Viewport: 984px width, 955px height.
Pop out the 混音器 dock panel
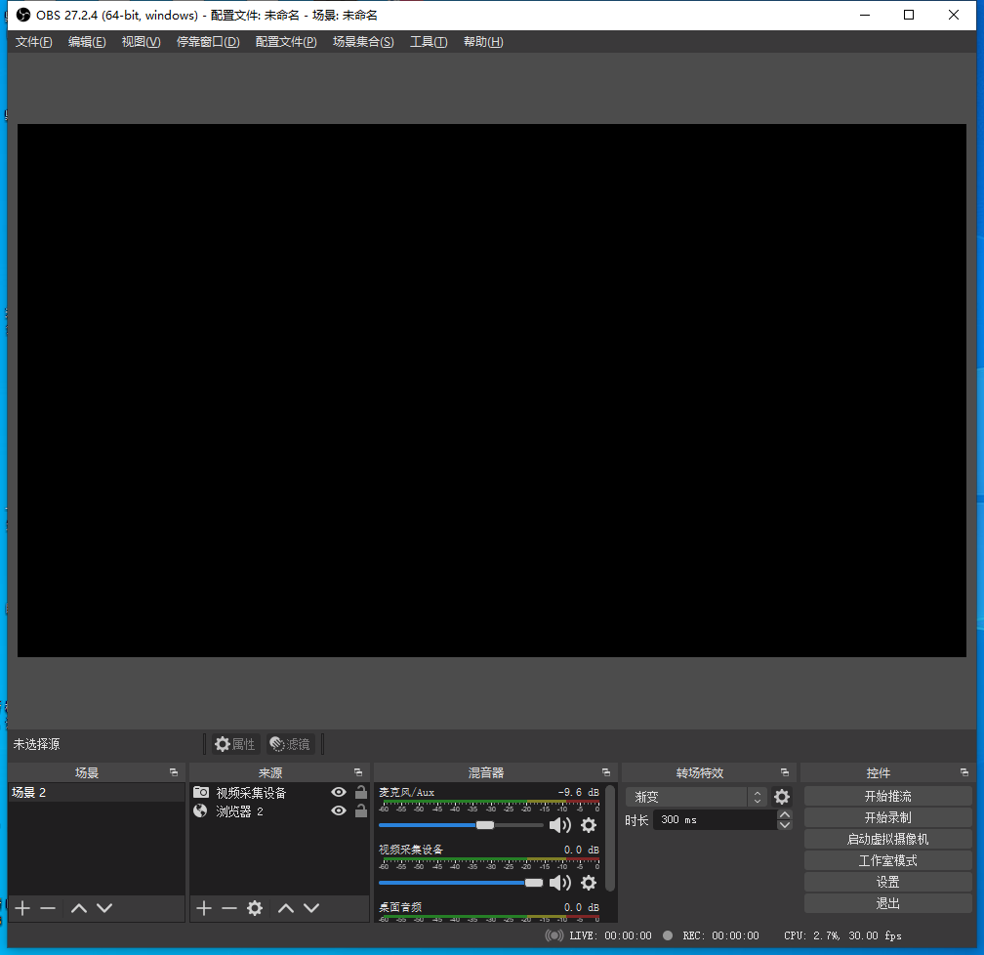click(x=606, y=772)
